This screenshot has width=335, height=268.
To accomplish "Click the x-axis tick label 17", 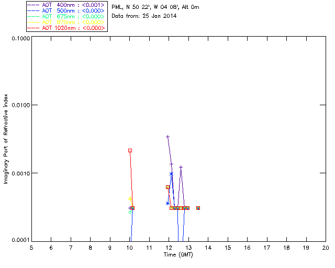I will pyautogui.click(x=267, y=248).
